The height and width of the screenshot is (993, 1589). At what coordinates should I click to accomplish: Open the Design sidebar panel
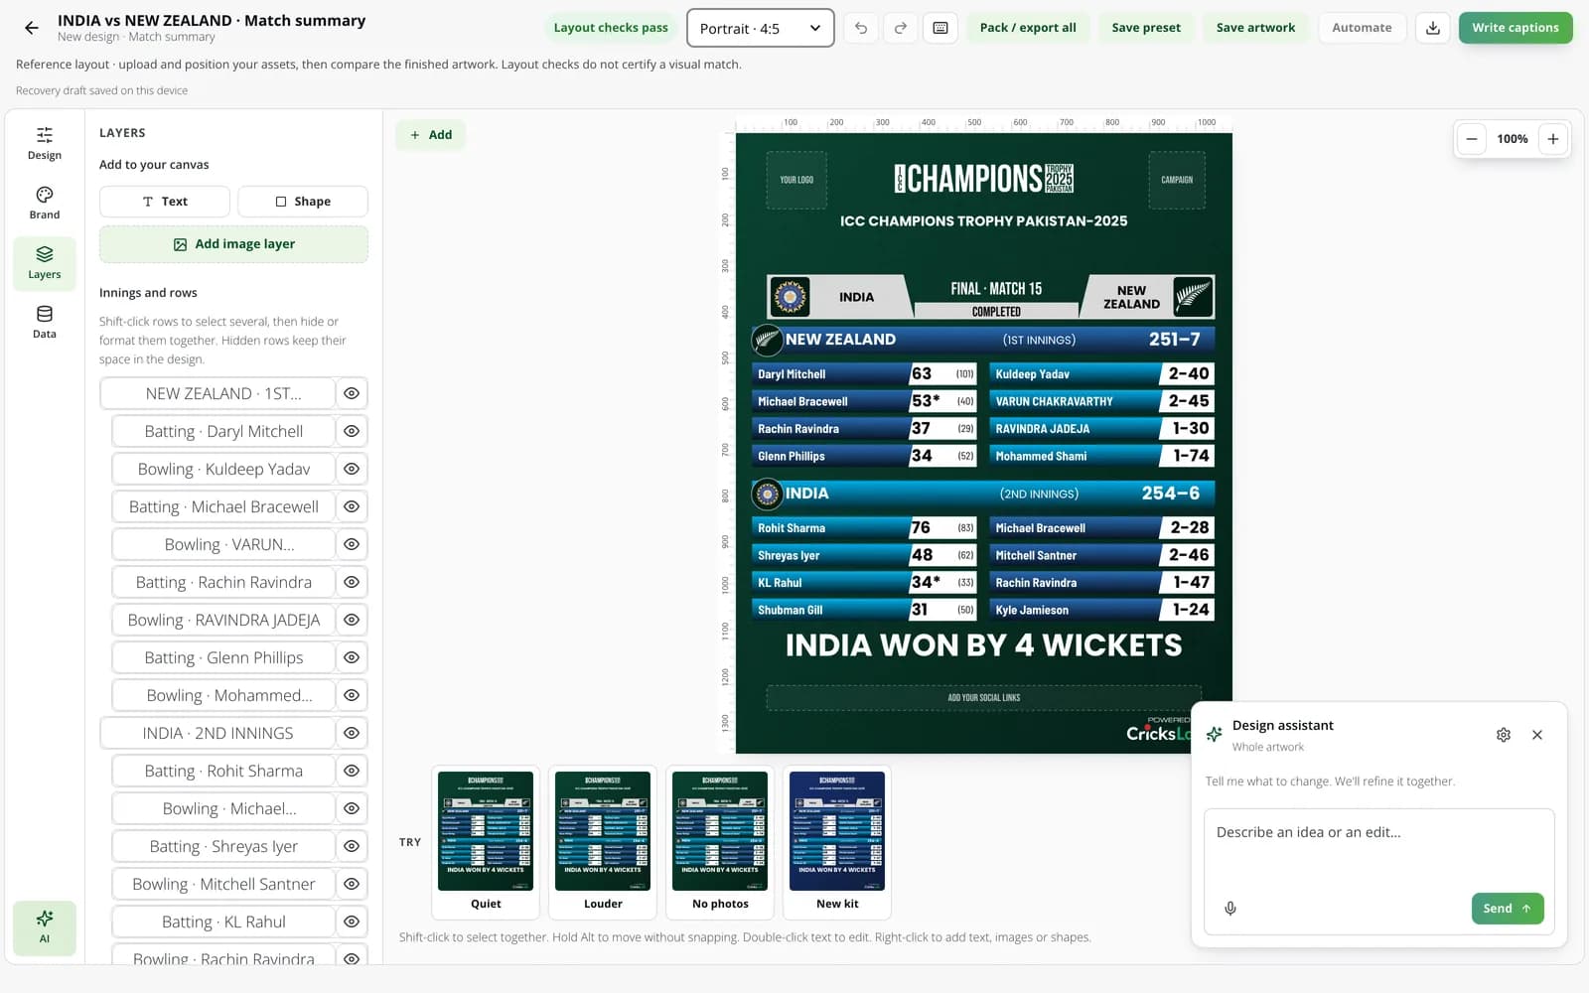tap(45, 143)
